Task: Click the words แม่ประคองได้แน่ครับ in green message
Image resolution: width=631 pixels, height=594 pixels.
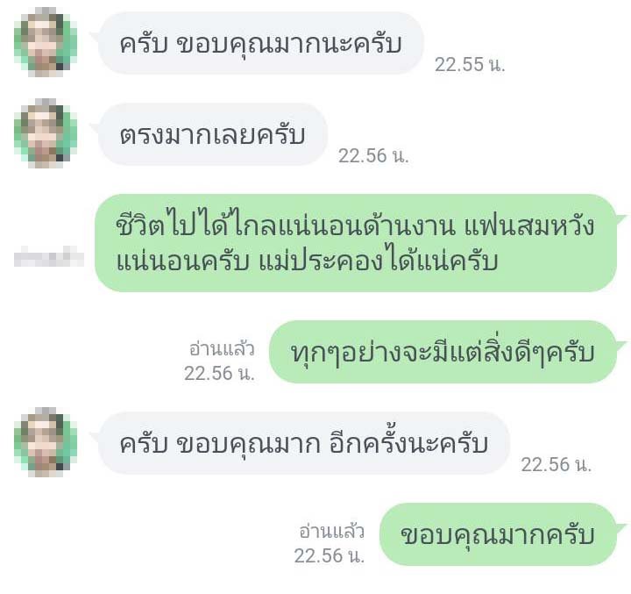Action: [378, 261]
